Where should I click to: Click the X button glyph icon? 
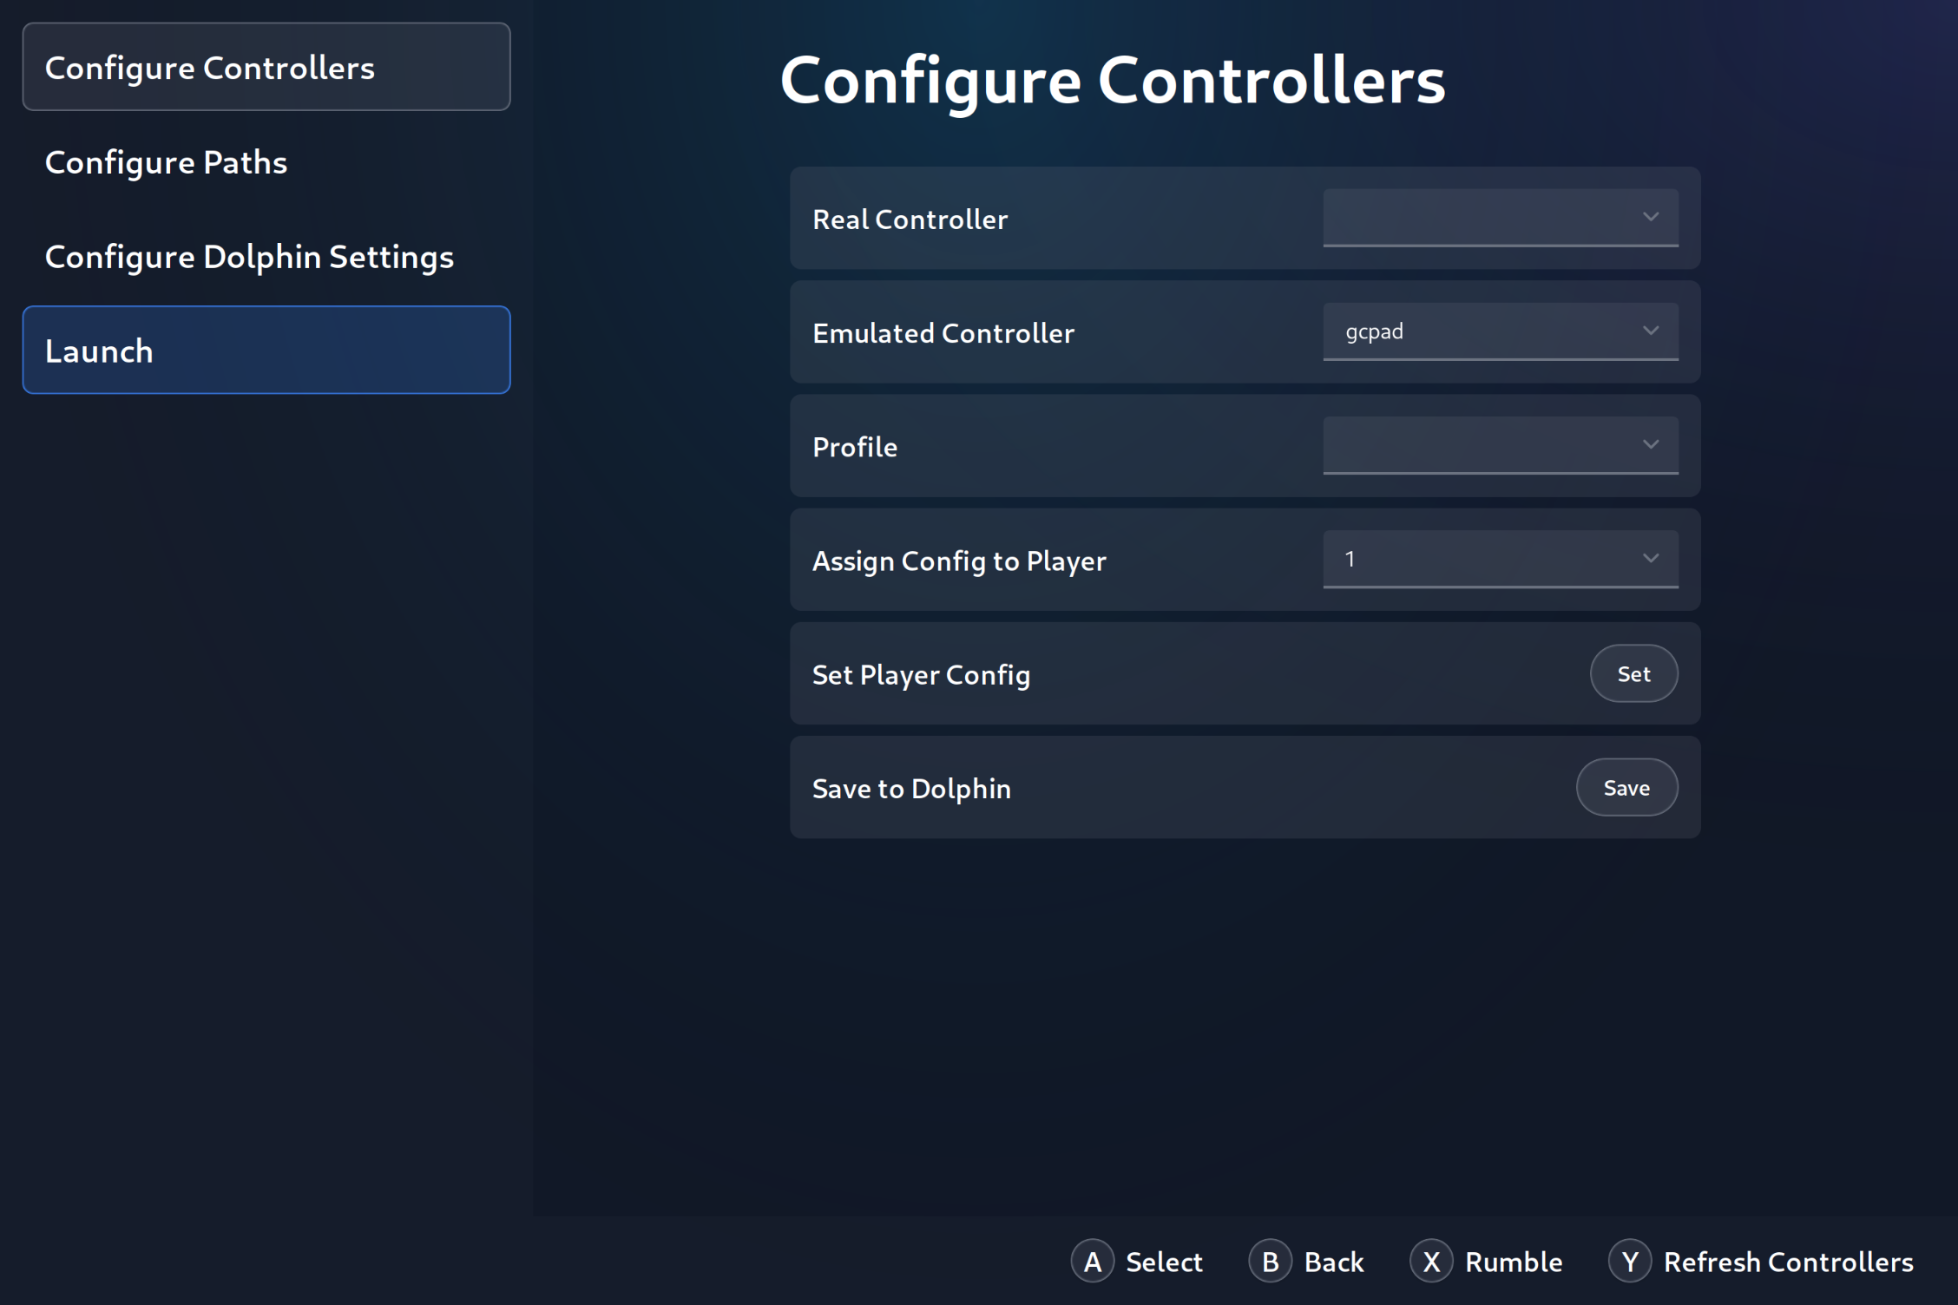coord(1431,1261)
